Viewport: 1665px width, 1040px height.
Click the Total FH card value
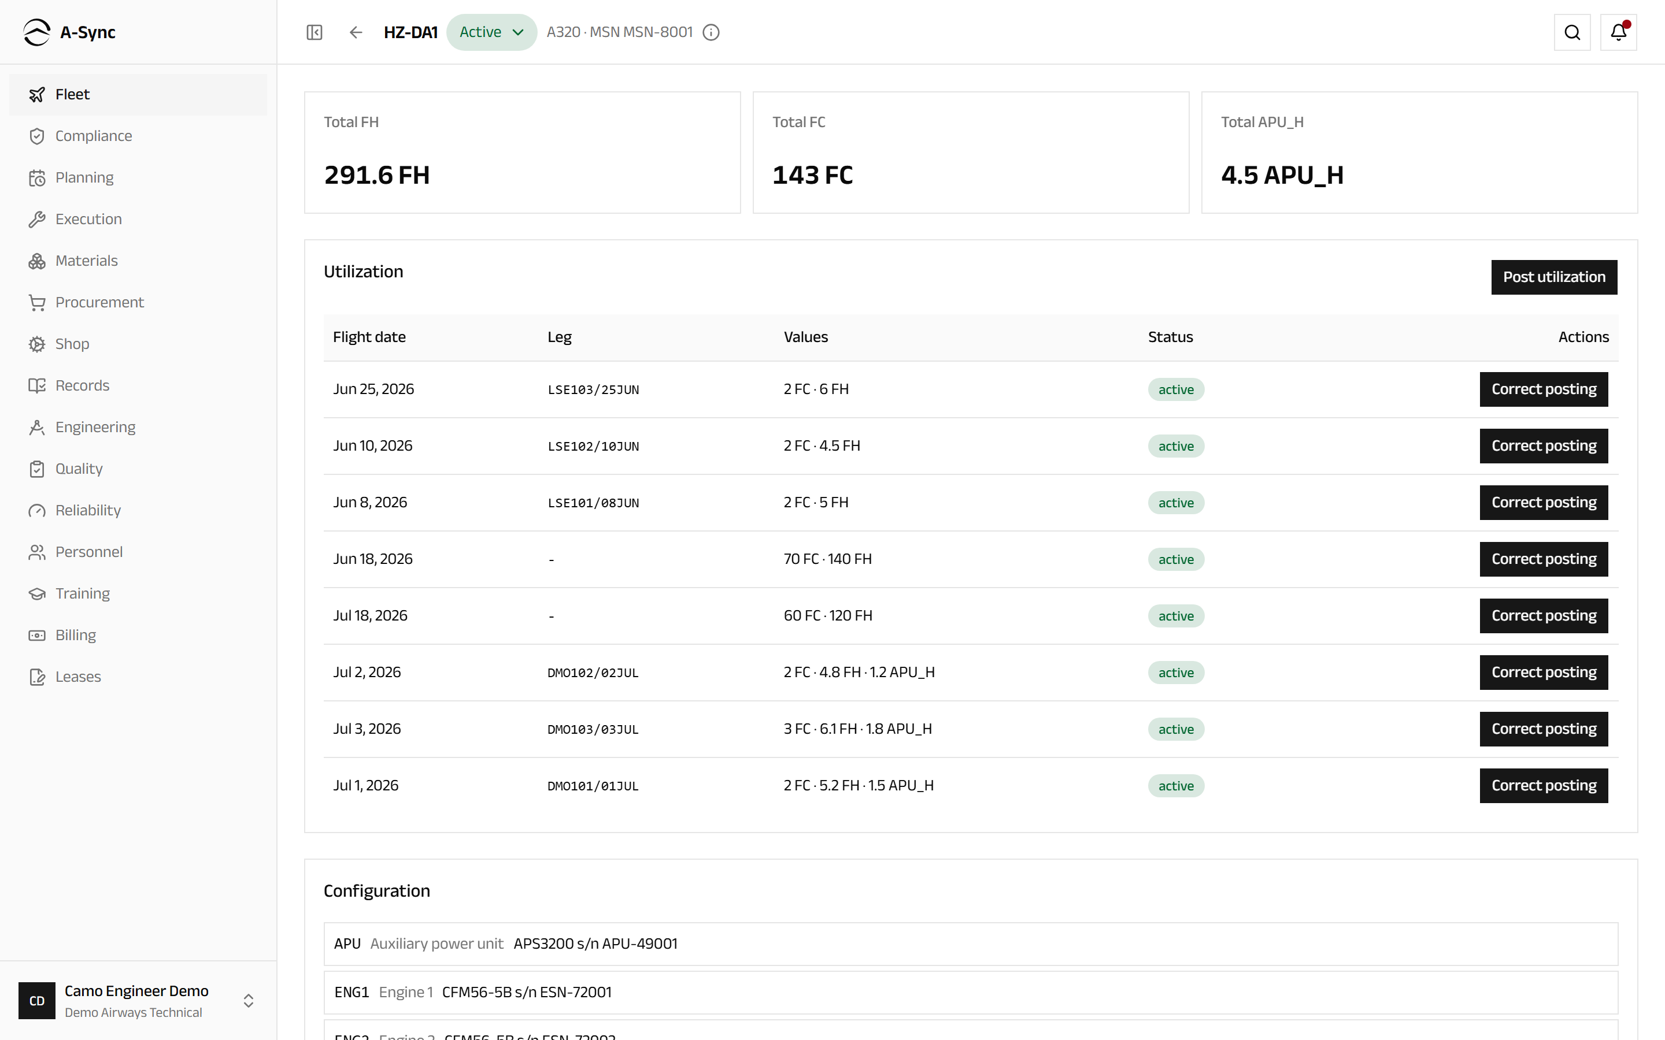[x=377, y=176]
